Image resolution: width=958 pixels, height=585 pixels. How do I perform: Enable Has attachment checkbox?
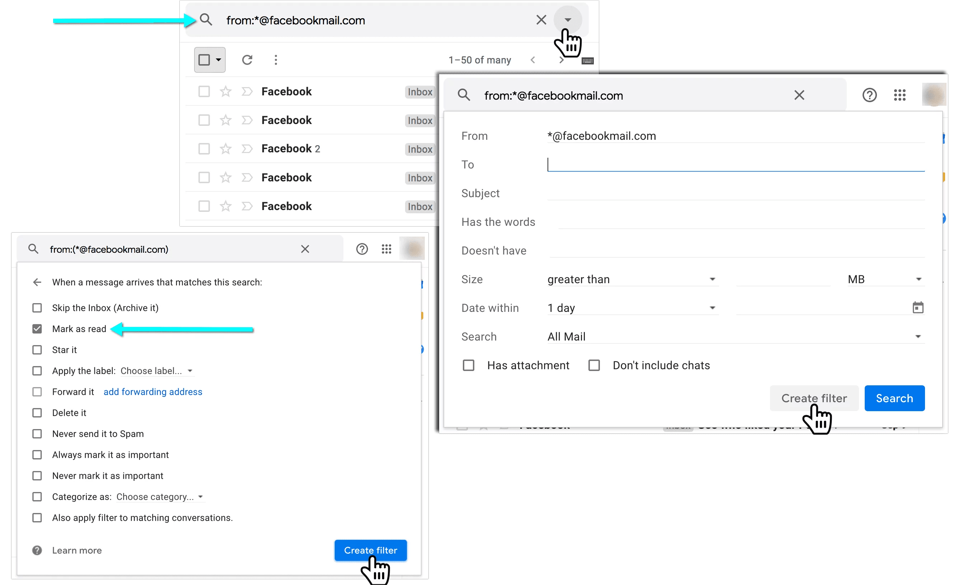[x=468, y=366]
